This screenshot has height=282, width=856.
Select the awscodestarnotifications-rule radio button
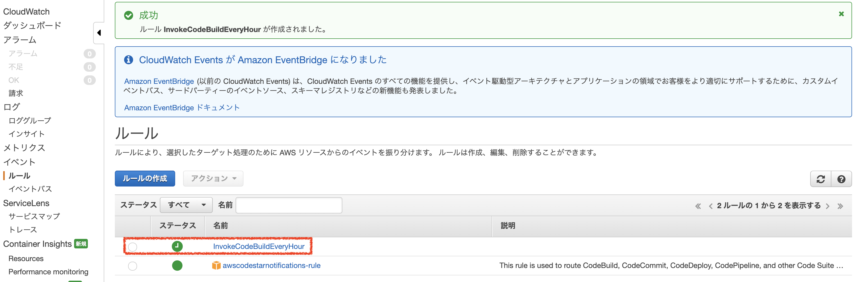pos(133,266)
